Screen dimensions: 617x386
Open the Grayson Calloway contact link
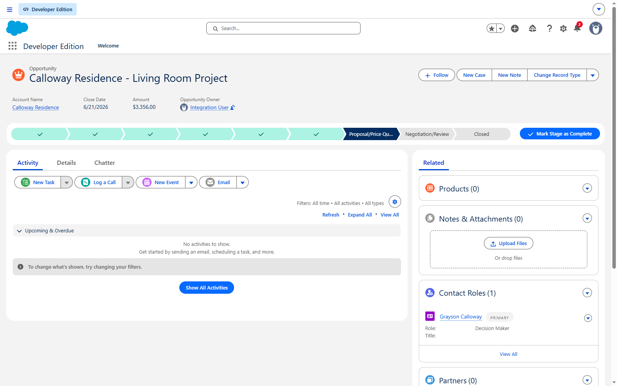click(x=461, y=317)
